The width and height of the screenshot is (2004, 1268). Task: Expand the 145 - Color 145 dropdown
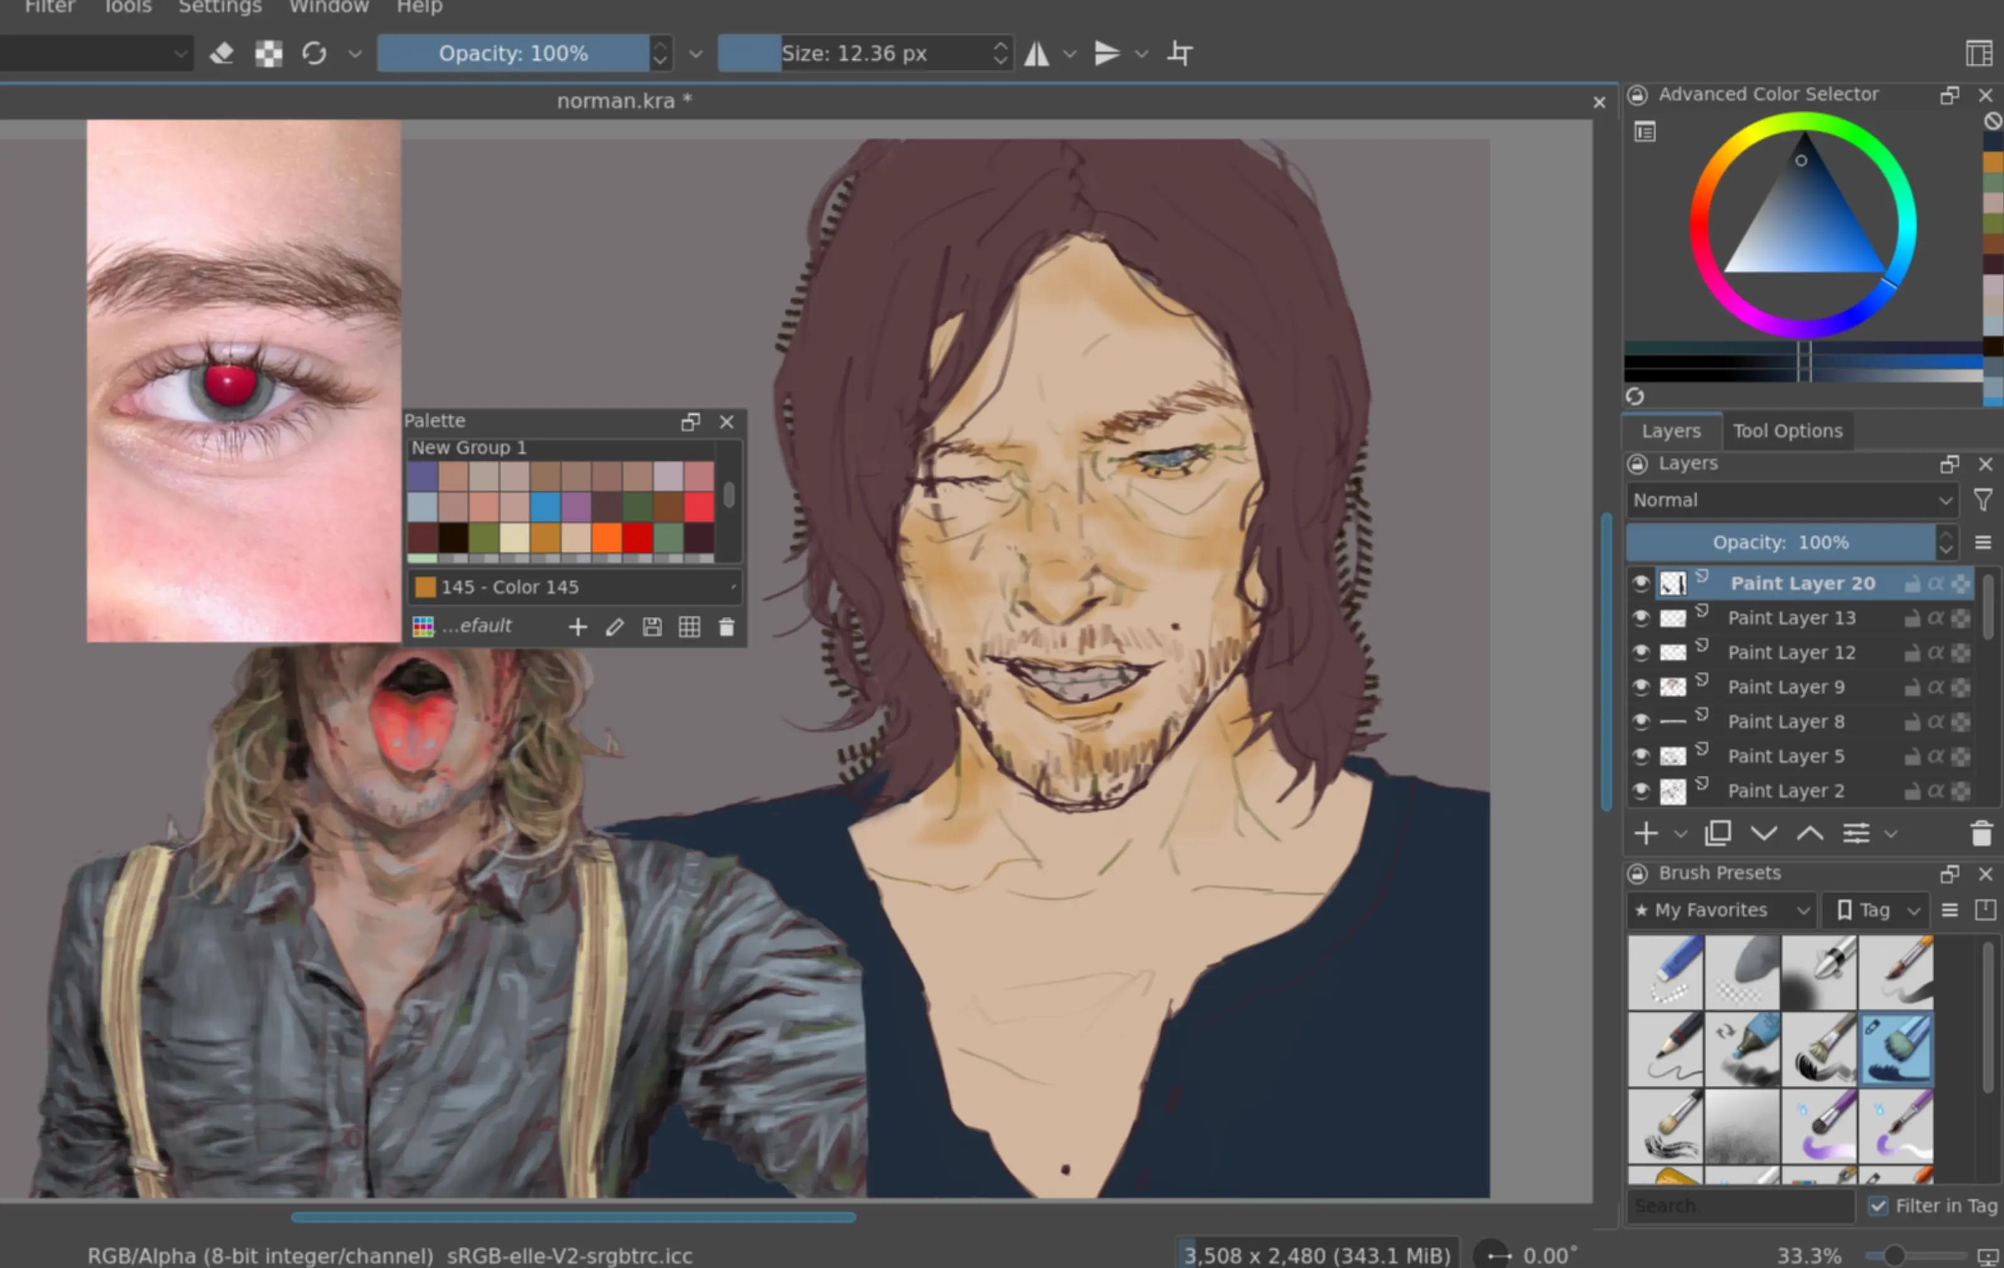pos(574,587)
